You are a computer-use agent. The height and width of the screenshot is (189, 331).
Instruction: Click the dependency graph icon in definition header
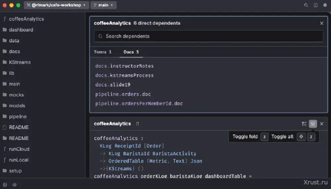coord(304,124)
